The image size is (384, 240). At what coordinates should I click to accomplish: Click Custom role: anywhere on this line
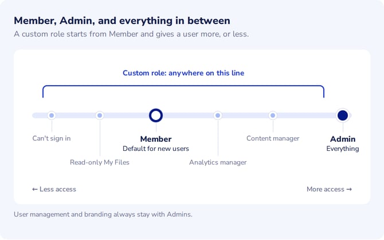(183, 73)
